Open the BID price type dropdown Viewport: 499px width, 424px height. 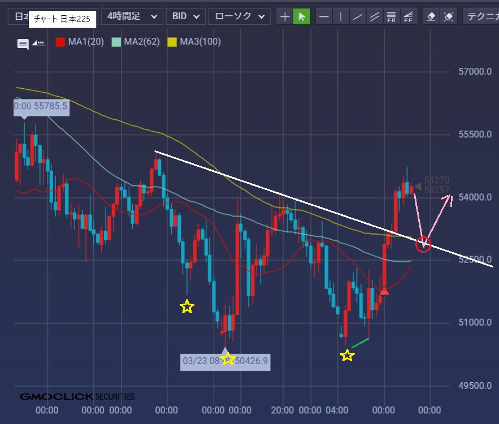pyautogui.click(x=185, y=16)
